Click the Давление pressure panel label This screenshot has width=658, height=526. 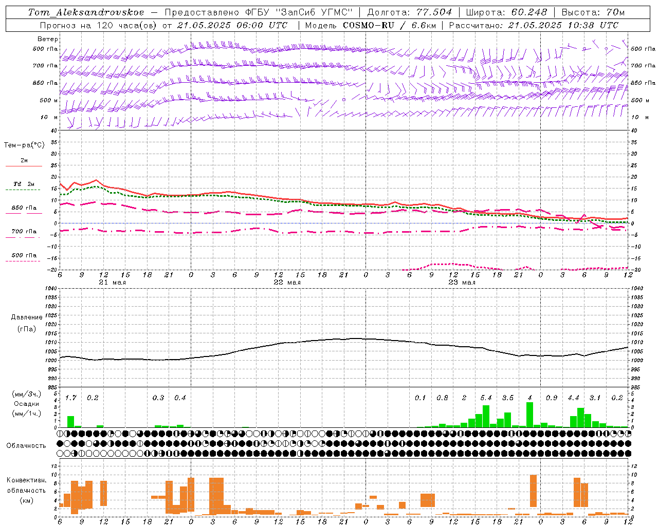pos(27,317)
